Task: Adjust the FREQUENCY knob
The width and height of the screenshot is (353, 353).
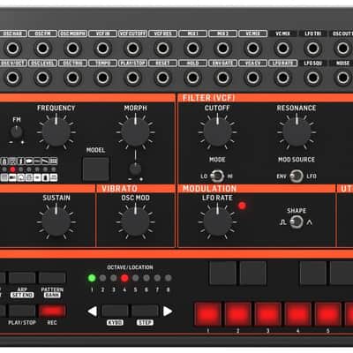Action: (x=56, y=132)
